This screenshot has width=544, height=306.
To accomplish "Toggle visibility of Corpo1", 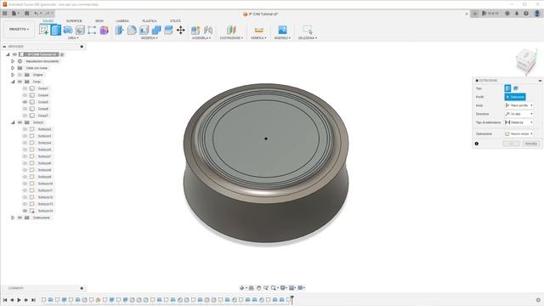I will (25, 88).
